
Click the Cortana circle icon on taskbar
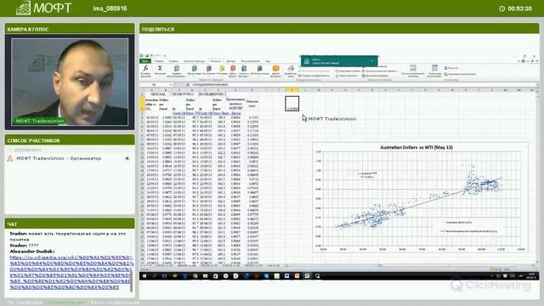[x=164, y=275]
